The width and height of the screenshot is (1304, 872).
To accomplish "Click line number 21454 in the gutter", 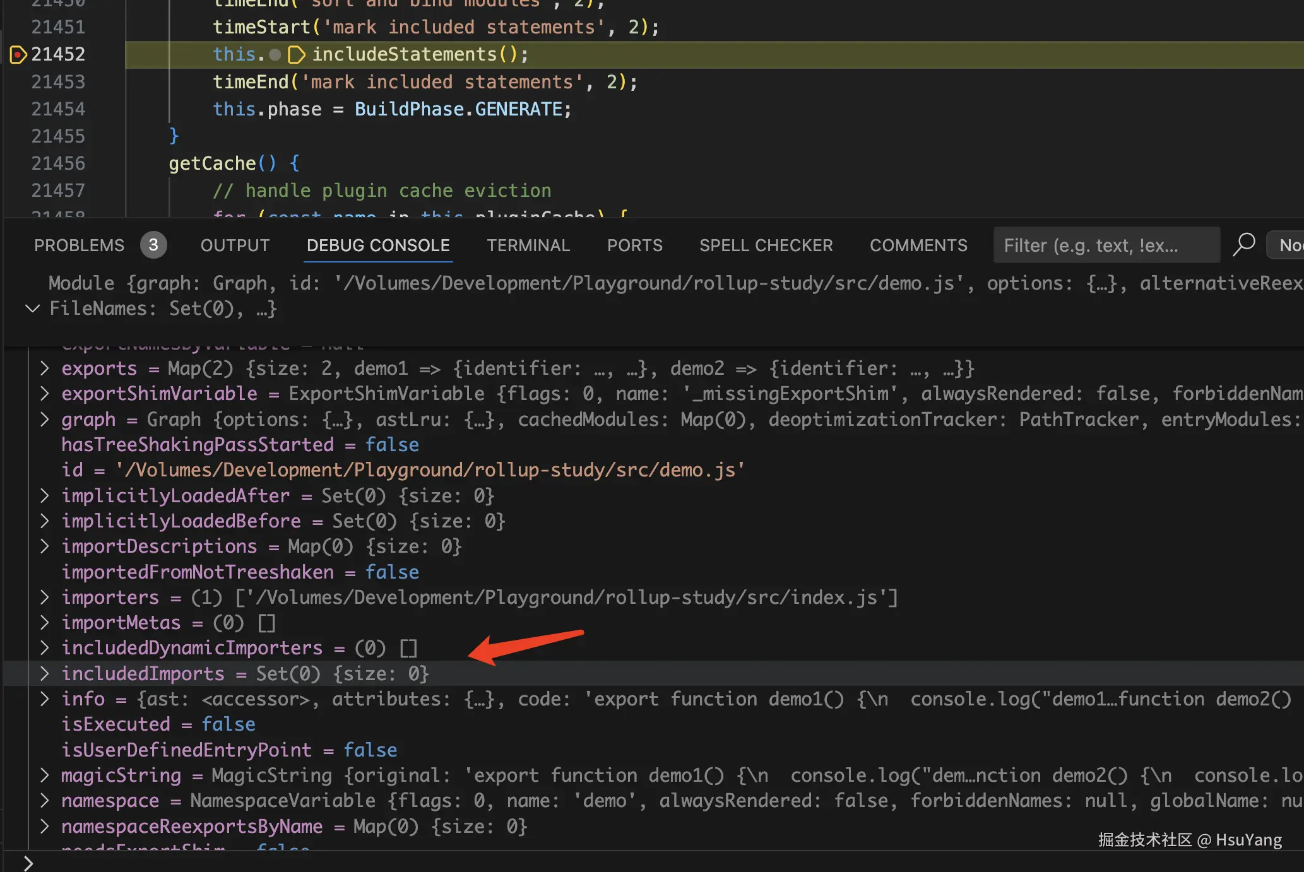I will tap(58, 109).
